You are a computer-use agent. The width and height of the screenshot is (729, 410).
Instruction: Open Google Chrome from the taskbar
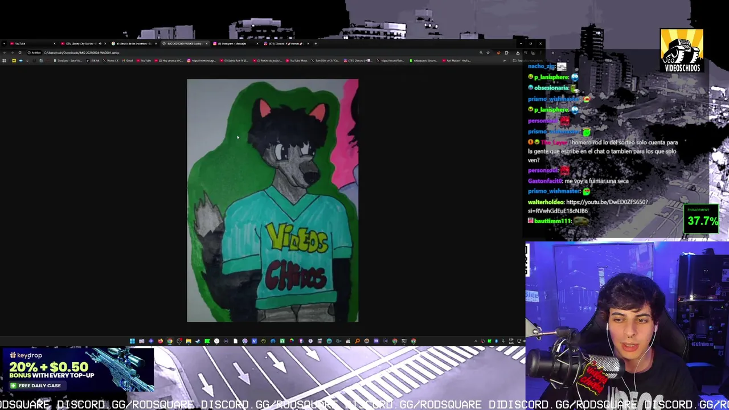point(170,341)
